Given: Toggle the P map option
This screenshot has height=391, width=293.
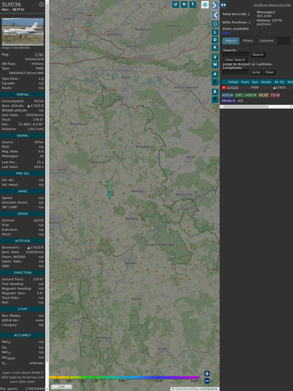Looking at the screenshot, I should pos(215,75).
